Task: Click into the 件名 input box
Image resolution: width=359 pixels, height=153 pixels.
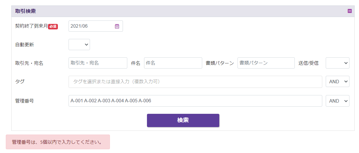Action: click(x=173, y=63)
